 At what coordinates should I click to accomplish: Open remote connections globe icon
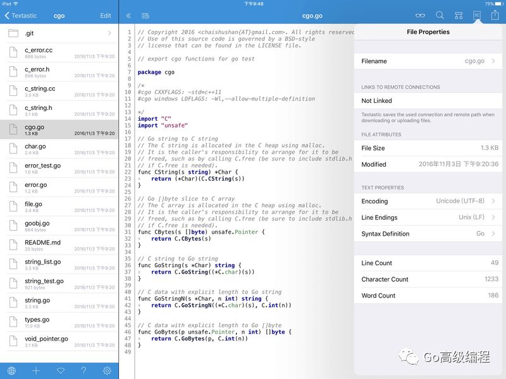pos(11,371)
